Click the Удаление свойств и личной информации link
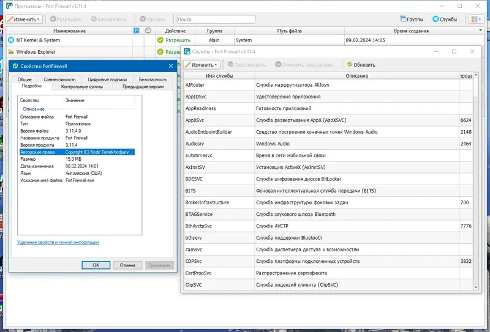The height and width of the screenshot is (332, 490). (x=58, y=242)
